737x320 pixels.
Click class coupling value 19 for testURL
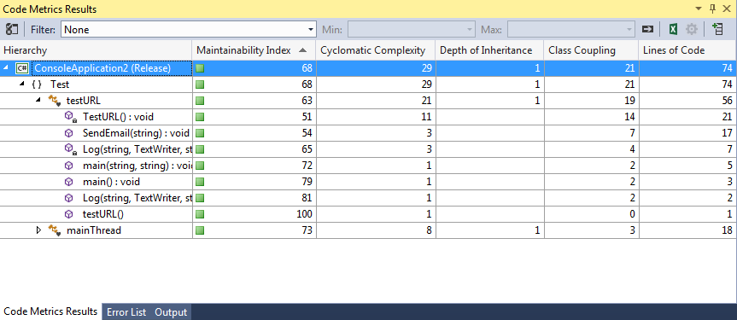630,101
